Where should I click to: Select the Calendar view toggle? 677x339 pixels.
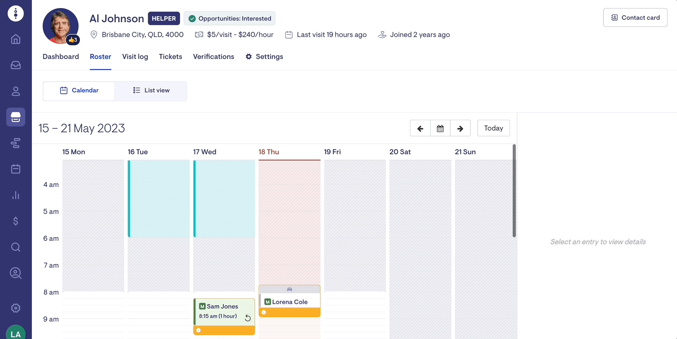pyautogui.click(x=79, y=91)
